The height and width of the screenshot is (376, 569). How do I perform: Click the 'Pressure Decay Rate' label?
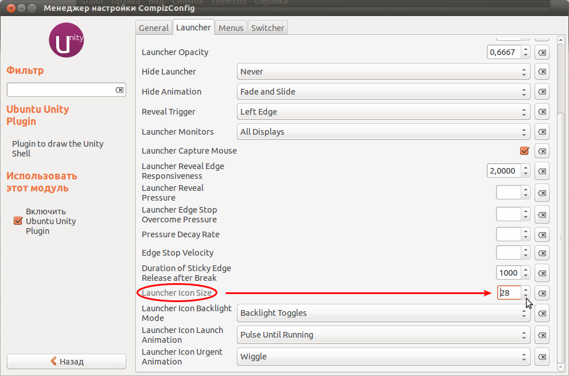click(180, 234)
